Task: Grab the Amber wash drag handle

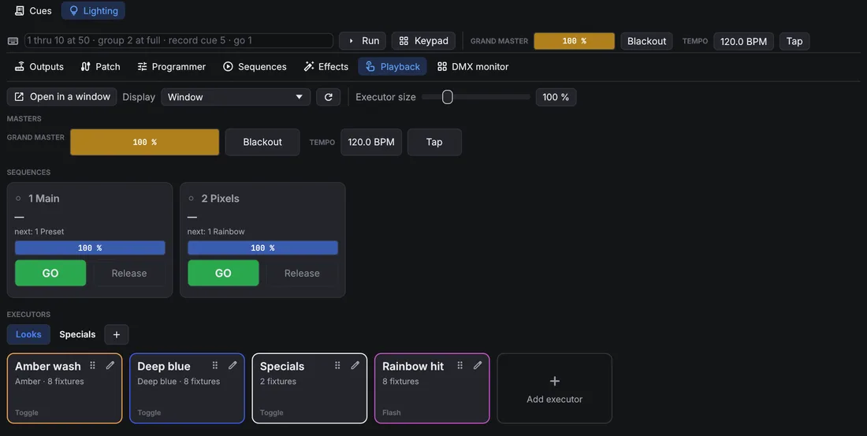Action: (93, 365)
